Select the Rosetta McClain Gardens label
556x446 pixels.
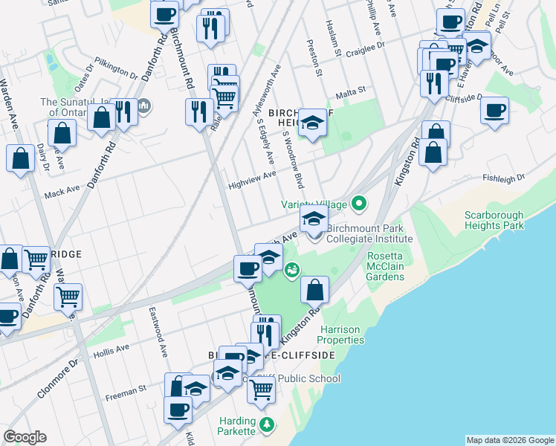pyautogui.click(x=385, y=266)
